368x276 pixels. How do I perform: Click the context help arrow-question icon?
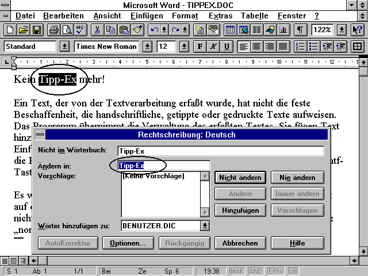tap(358, 30)
